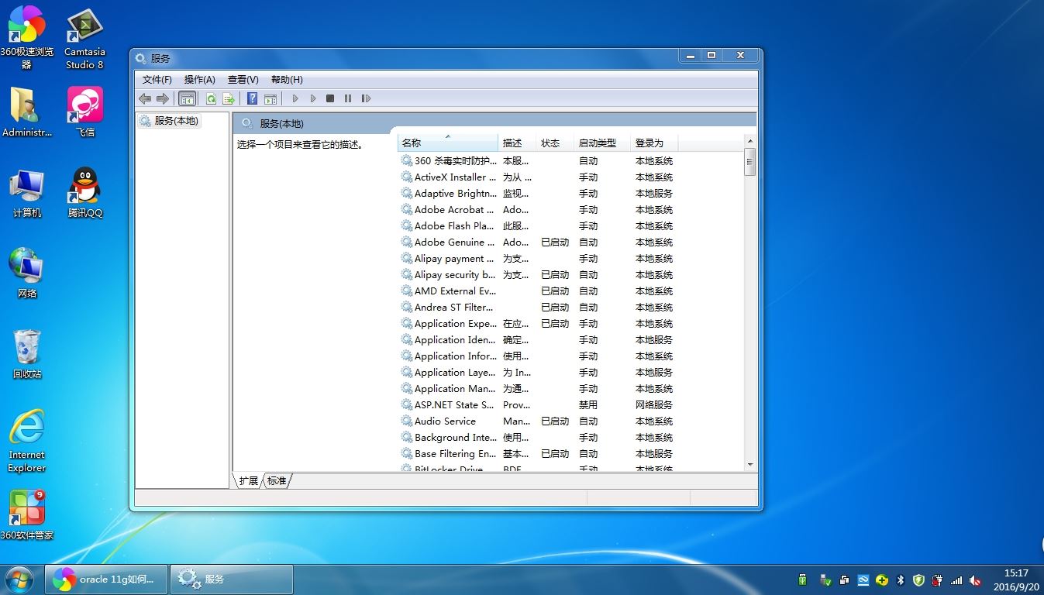Viewport: 1044px width, 595px height.
Task: Click the Windows Start button
Action: click(x=19, y=579)
